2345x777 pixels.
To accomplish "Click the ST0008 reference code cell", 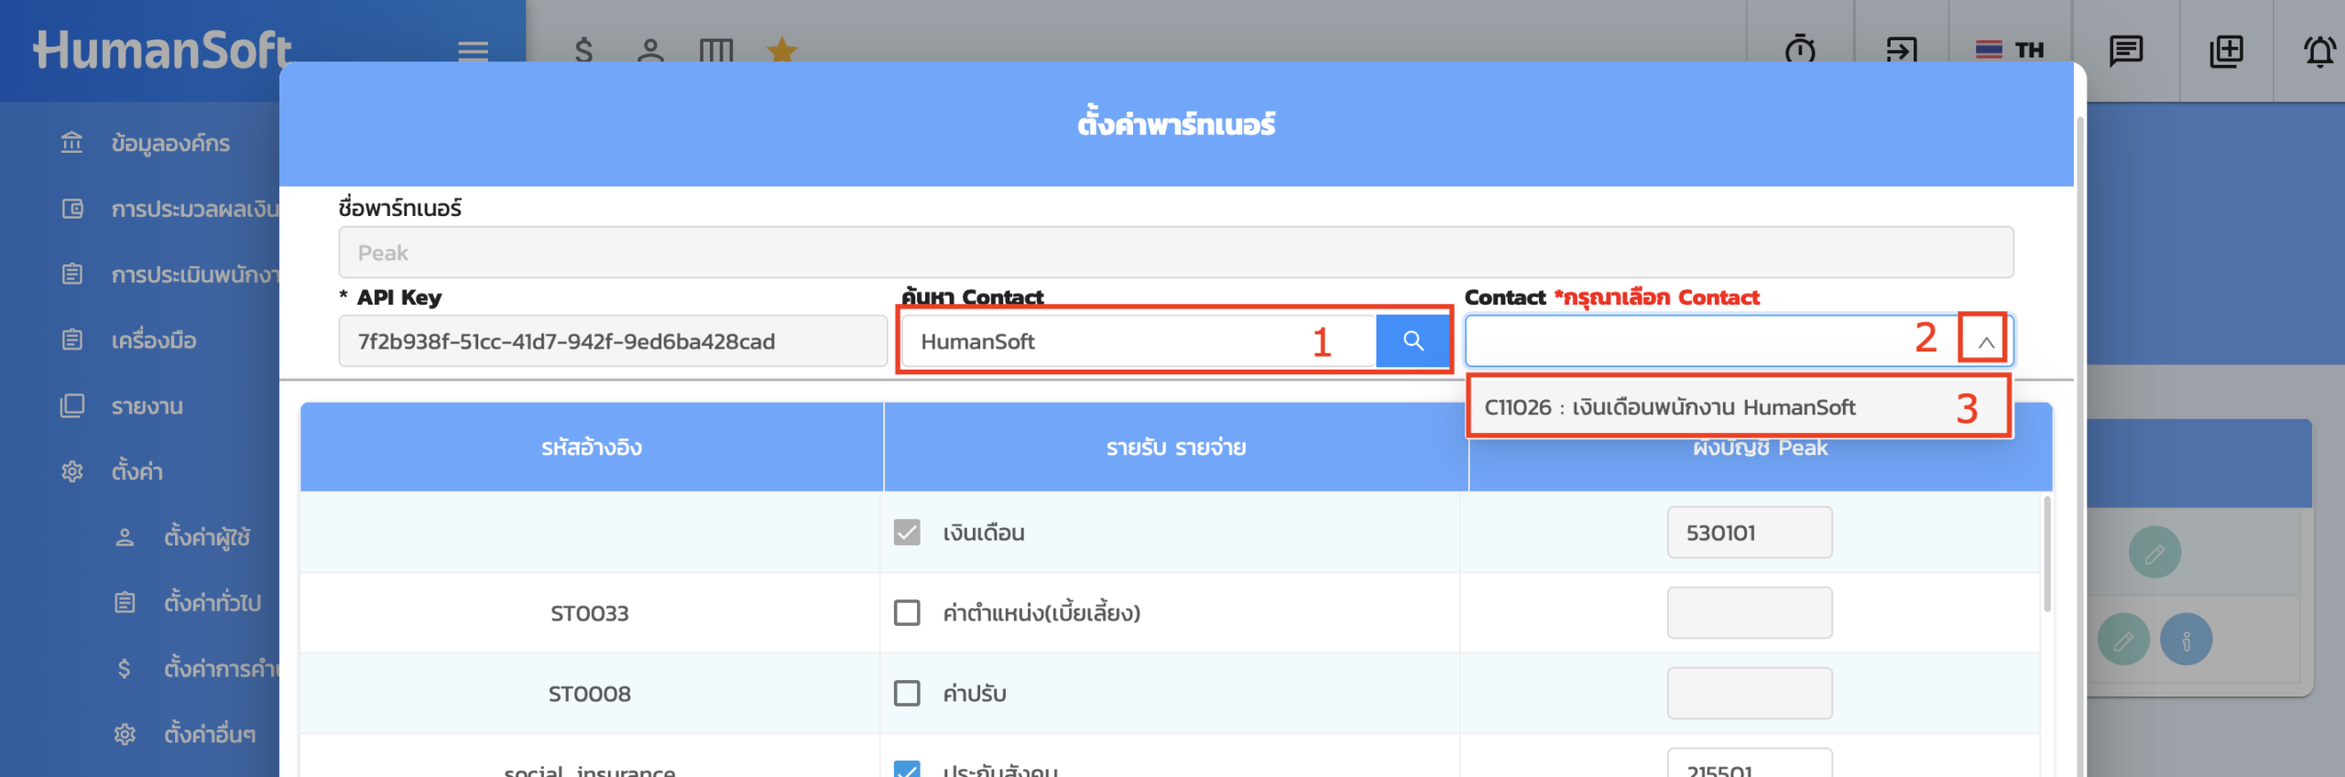I will (590, 694).
